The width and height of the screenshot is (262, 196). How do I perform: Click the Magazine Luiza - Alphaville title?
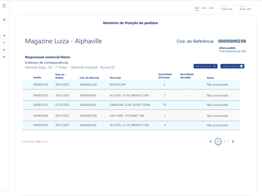pos(63,41)
